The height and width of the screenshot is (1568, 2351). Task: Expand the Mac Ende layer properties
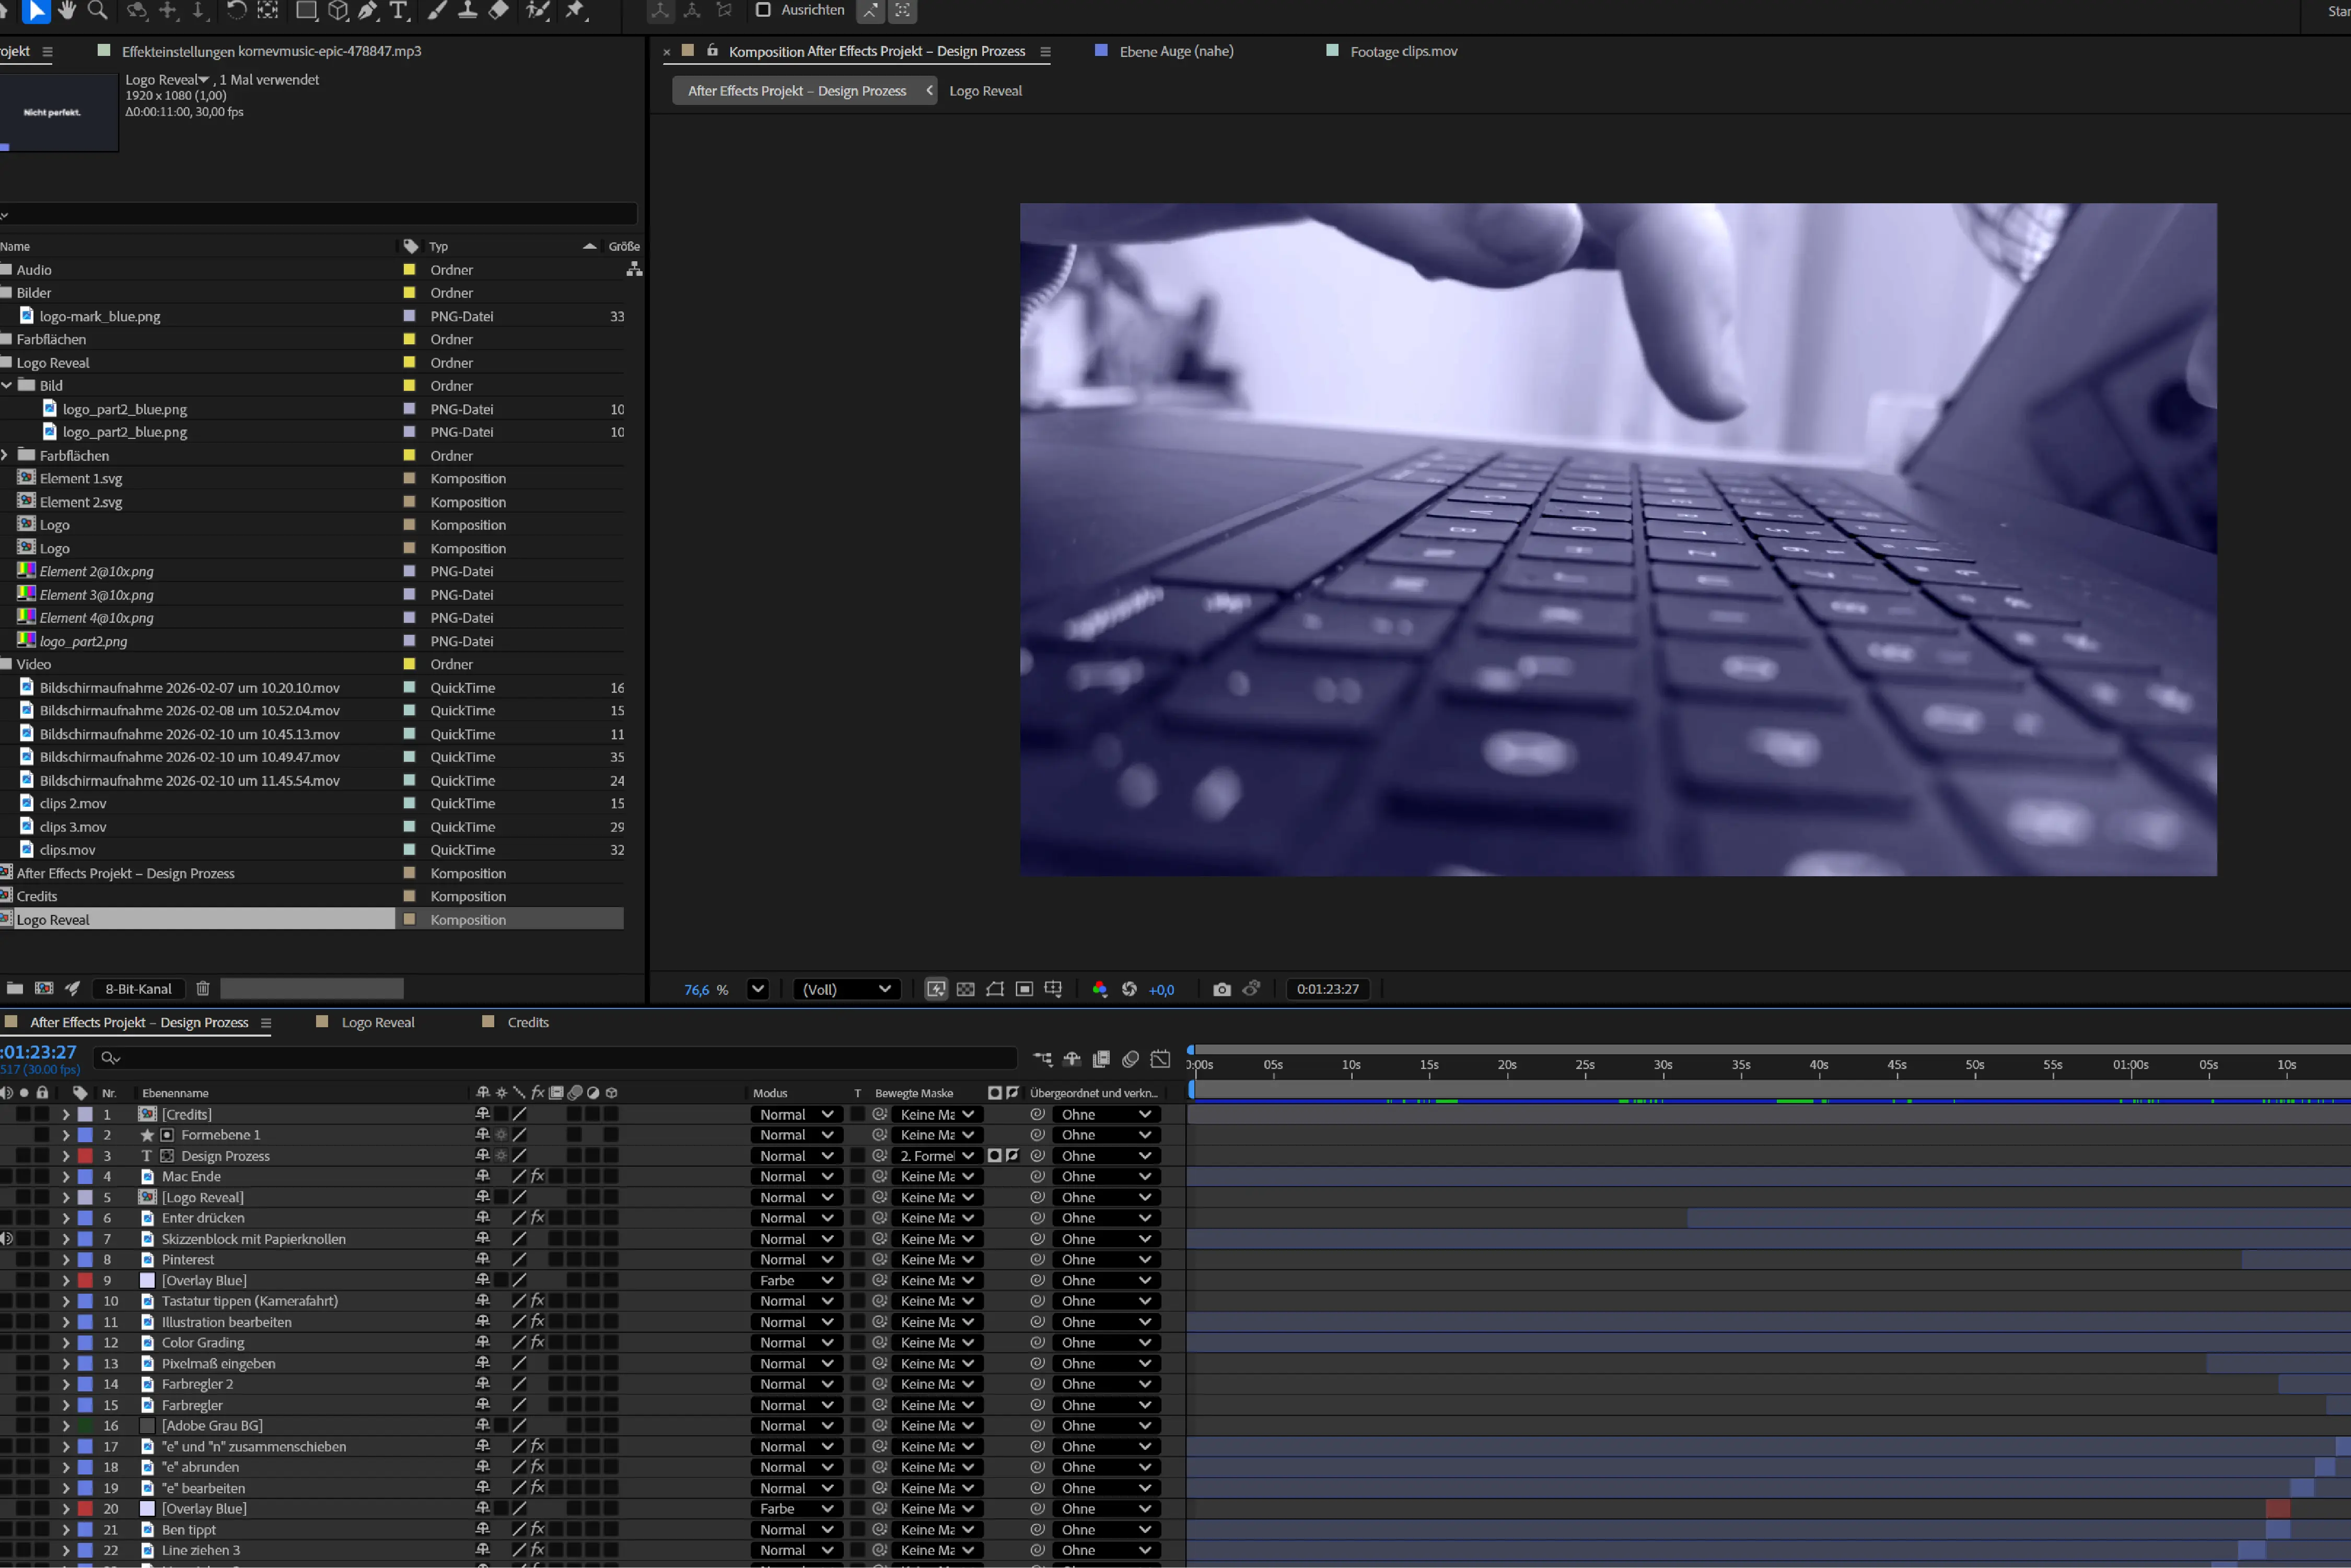tap(66, 1176)
